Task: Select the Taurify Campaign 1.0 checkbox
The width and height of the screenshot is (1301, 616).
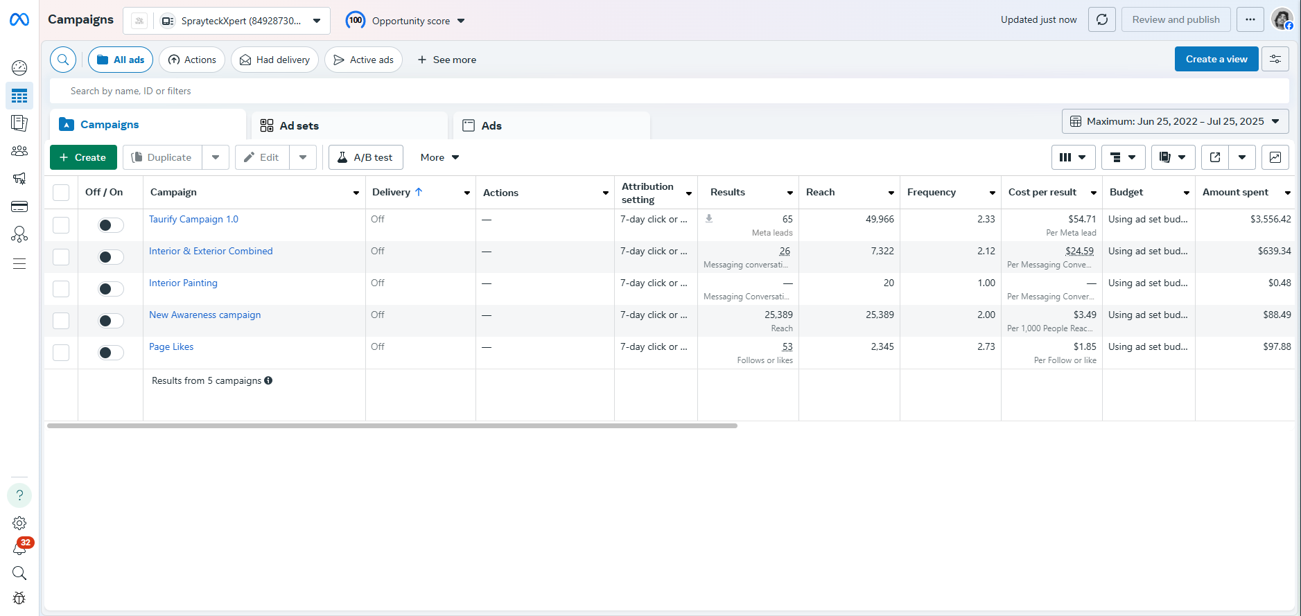Action: pyautogui.click(x=61, y=225)
